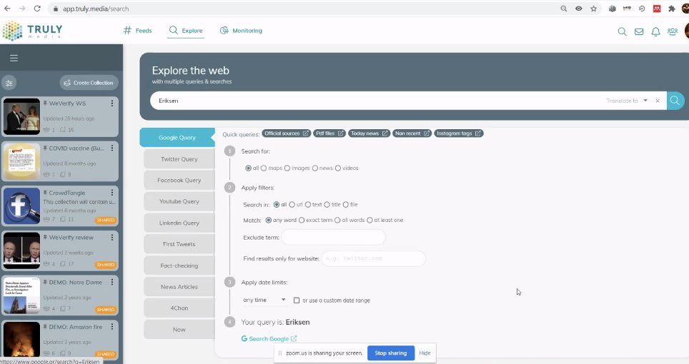
Task: Click Stop sharing in the Zoom bar
Action: [391, 353]
